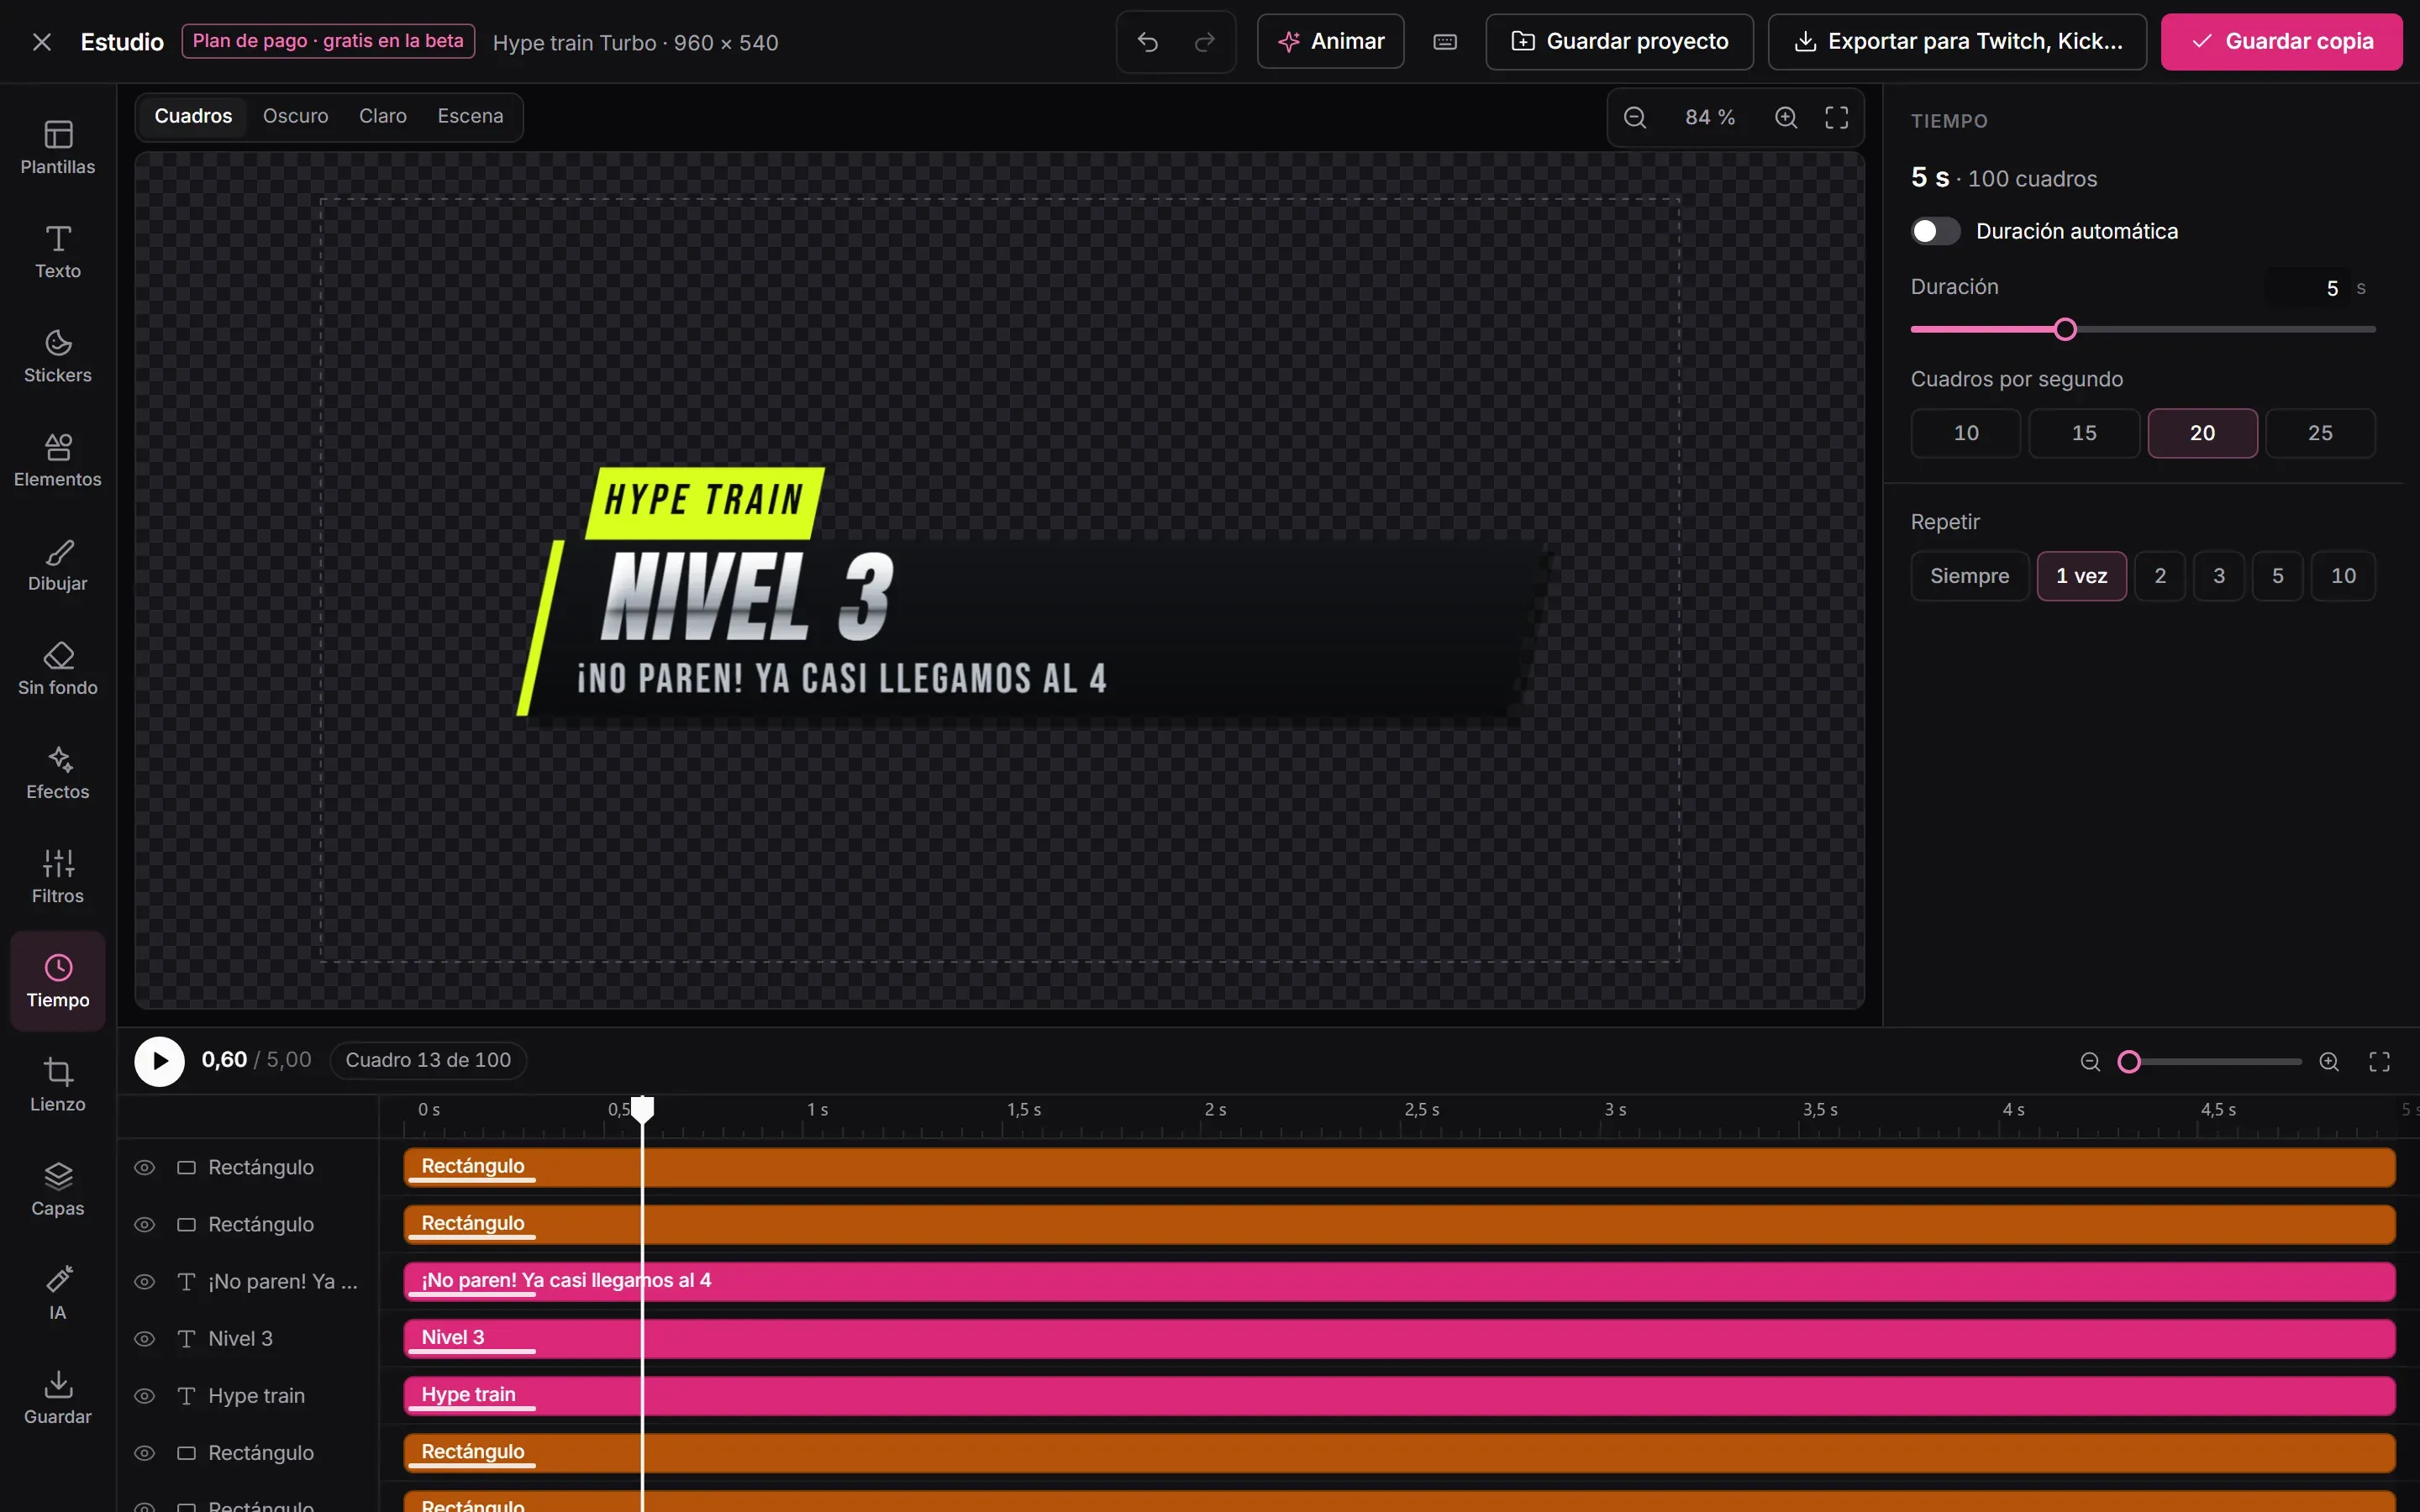Click the NIVEL 3 text on canvas

(x=746, y=597)
